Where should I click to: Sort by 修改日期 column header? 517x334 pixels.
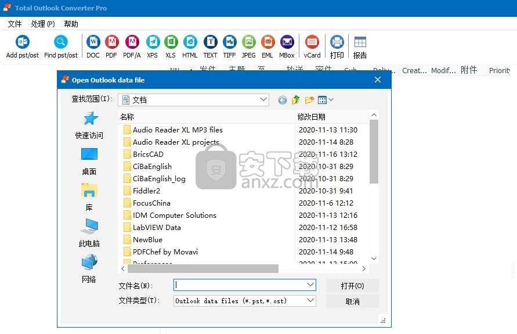(x=332, y=117)
